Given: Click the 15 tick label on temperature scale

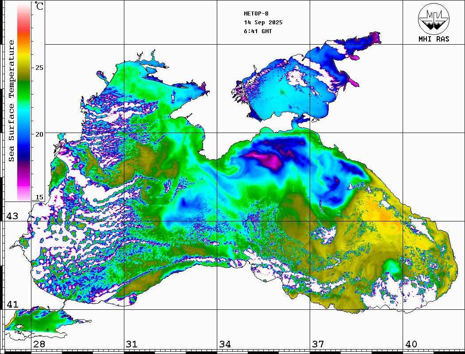Looking at the screenshot, I should (x=39, y=197).
